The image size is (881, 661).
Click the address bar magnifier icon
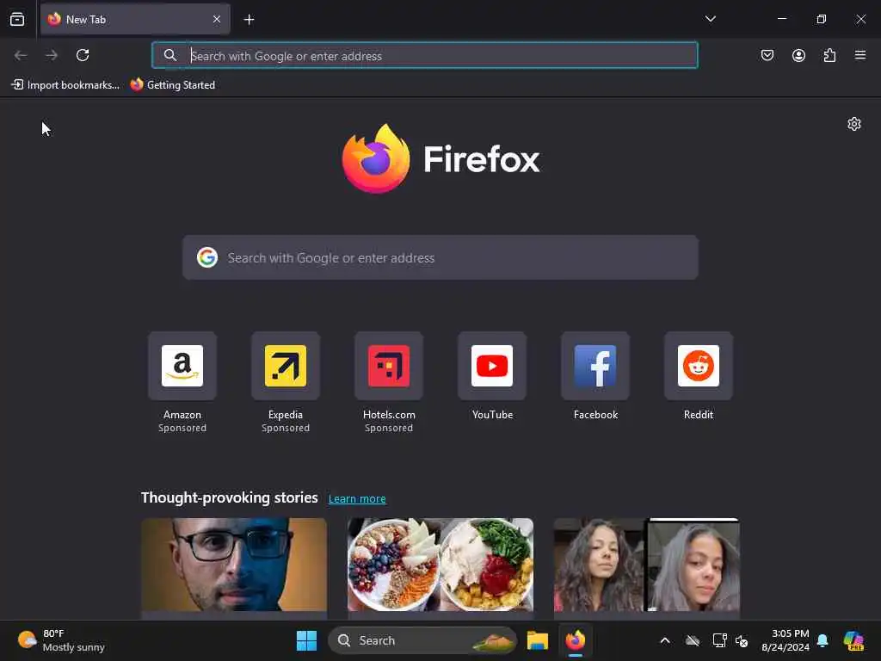click(x=170, y=55)
